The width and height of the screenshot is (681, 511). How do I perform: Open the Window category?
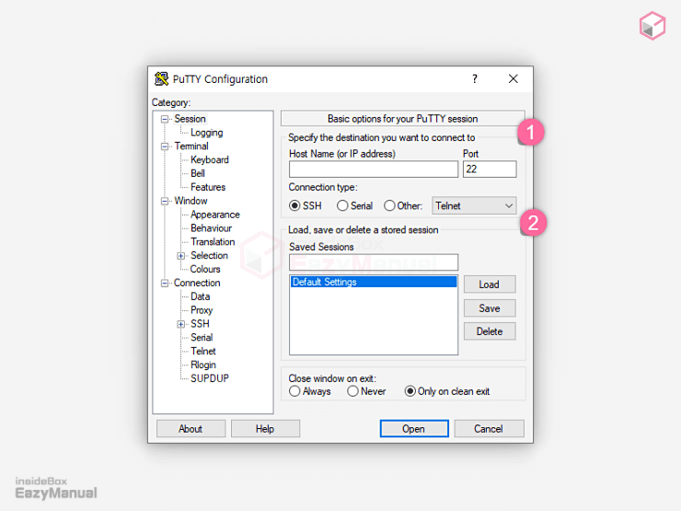(190, 201)
